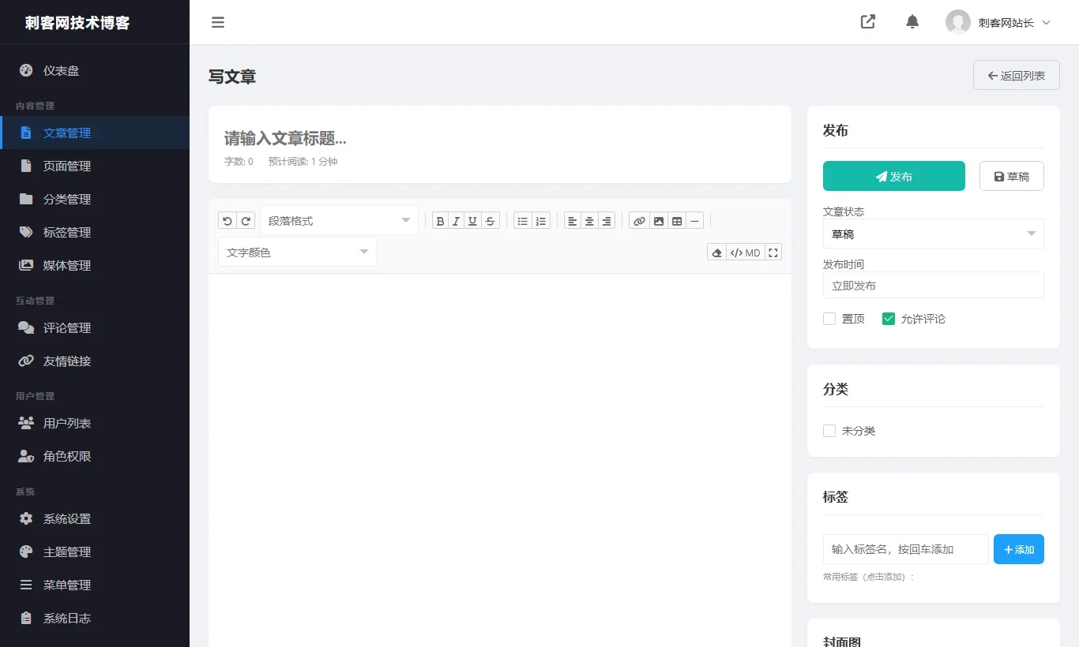Redo the last undone edit
Screen dimensions: 1079x647
pos(246,221)
